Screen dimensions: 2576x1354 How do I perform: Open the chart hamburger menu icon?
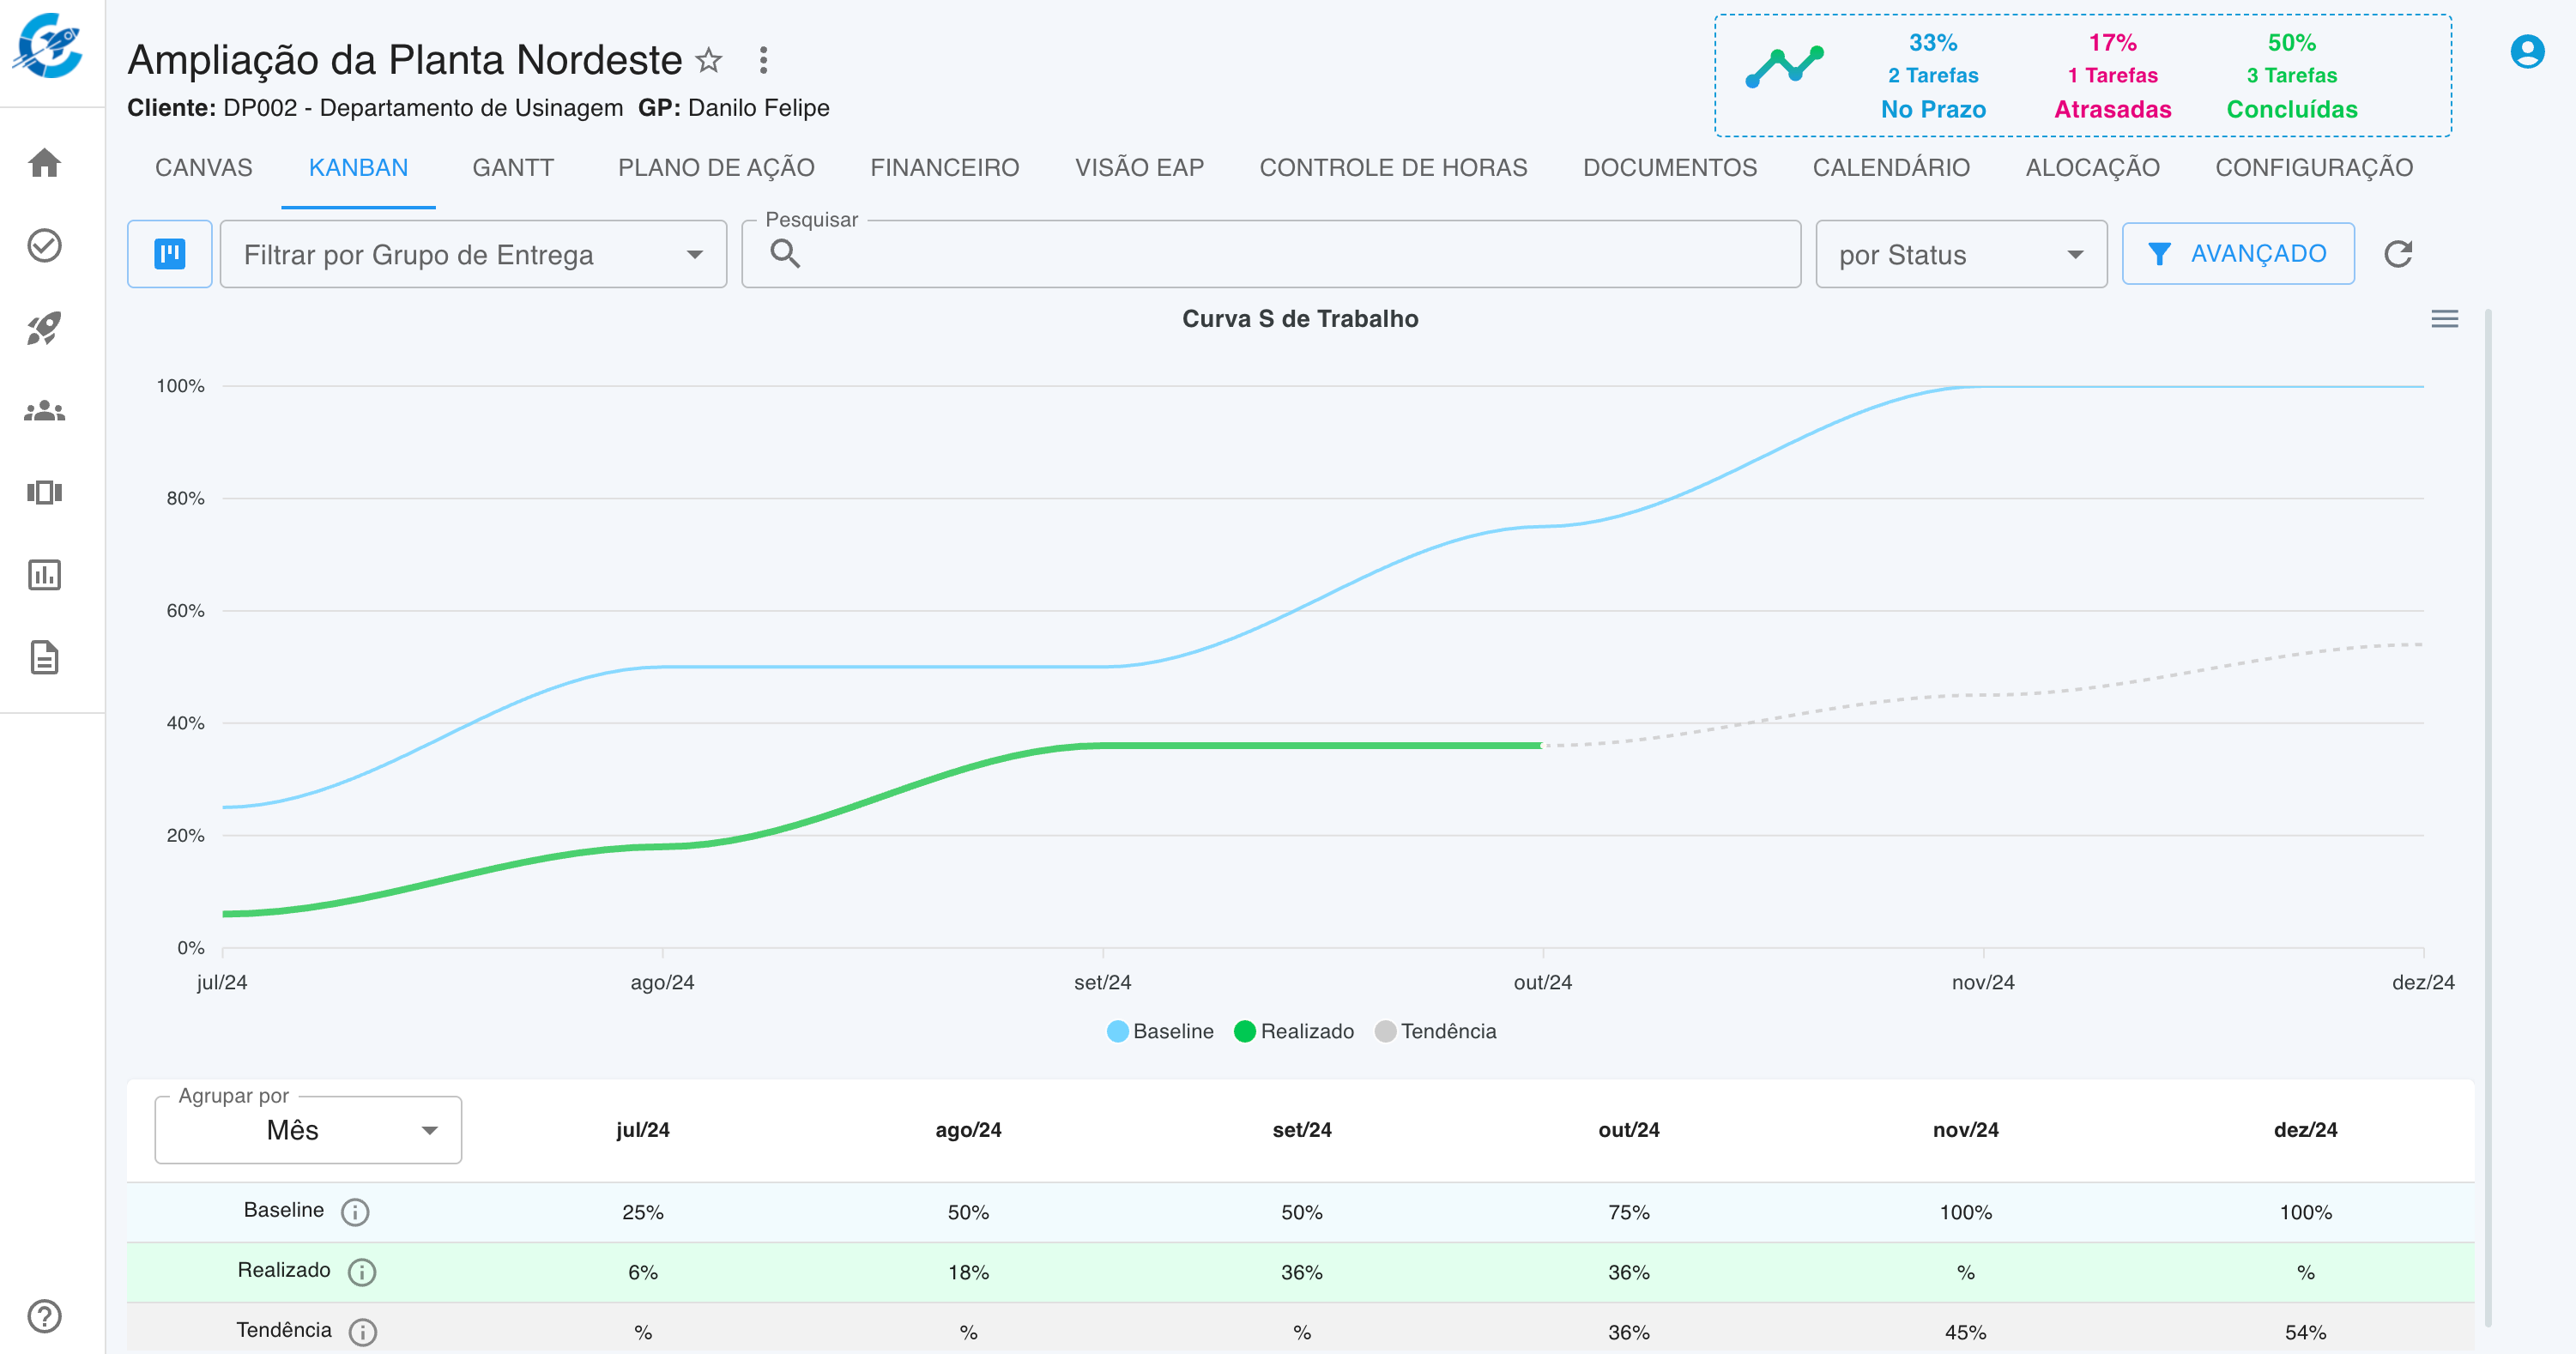(x=2444, y=319)
